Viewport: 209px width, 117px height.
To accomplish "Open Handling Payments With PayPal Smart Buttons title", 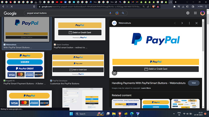I will 148,83.
